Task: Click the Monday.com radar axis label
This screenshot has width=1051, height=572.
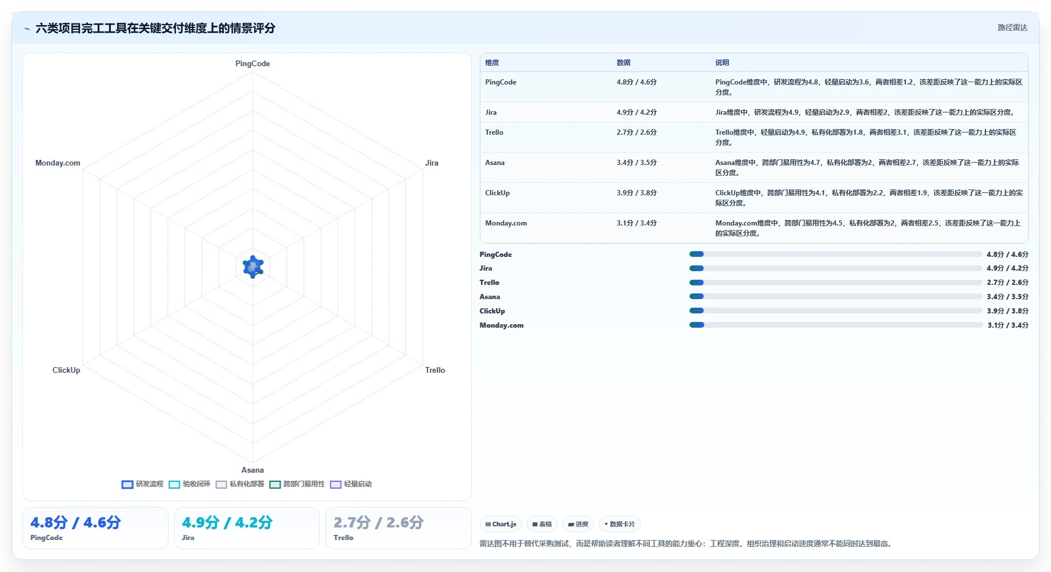Action: click(x=58, y=163)
